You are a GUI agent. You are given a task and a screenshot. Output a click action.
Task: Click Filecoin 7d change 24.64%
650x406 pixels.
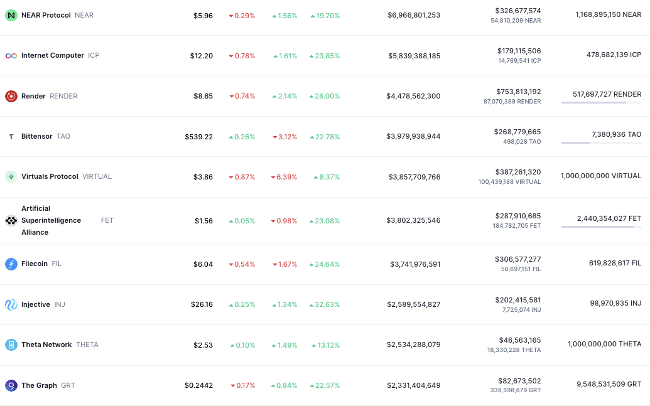pyautogui.click(x=325, y=264)
